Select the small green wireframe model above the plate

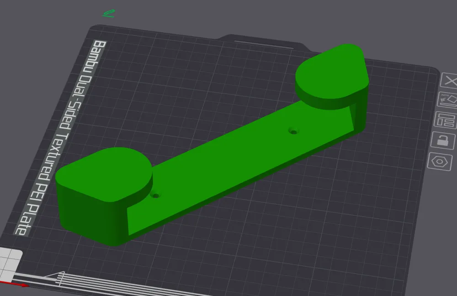point(108,12)
